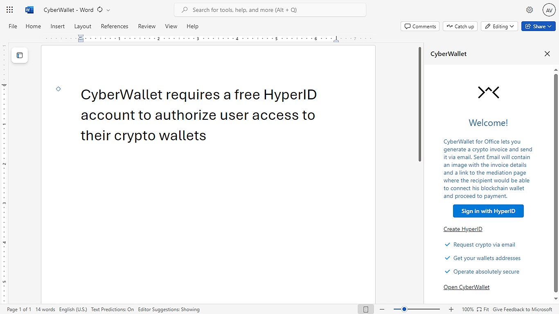Click the 100% zoom level
The width and height of the screenshot is (559, 314).
[x=468, y=310]
